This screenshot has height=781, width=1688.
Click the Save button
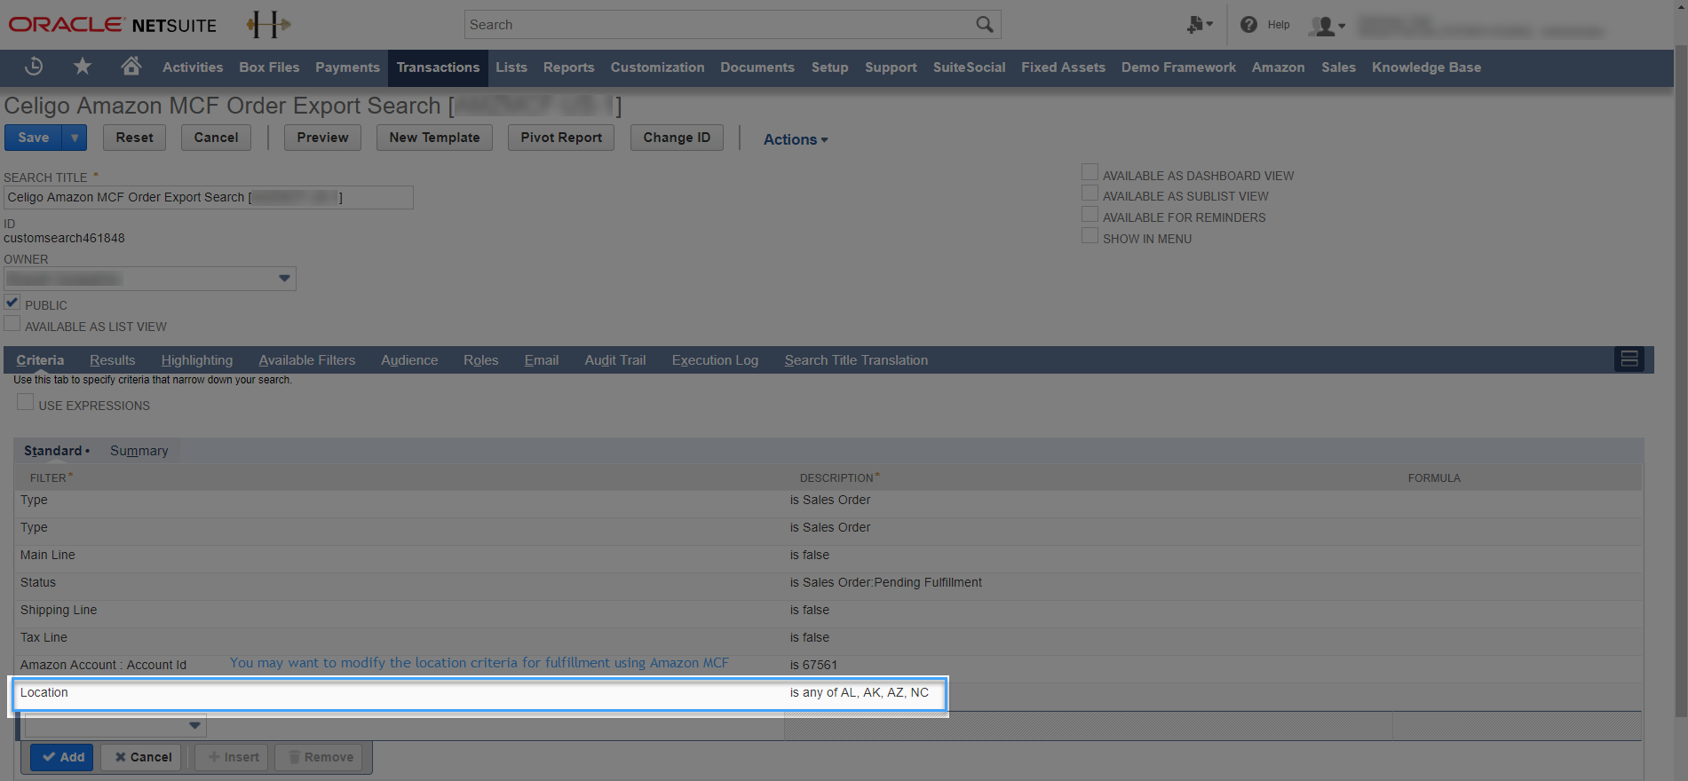click(33, 138)
